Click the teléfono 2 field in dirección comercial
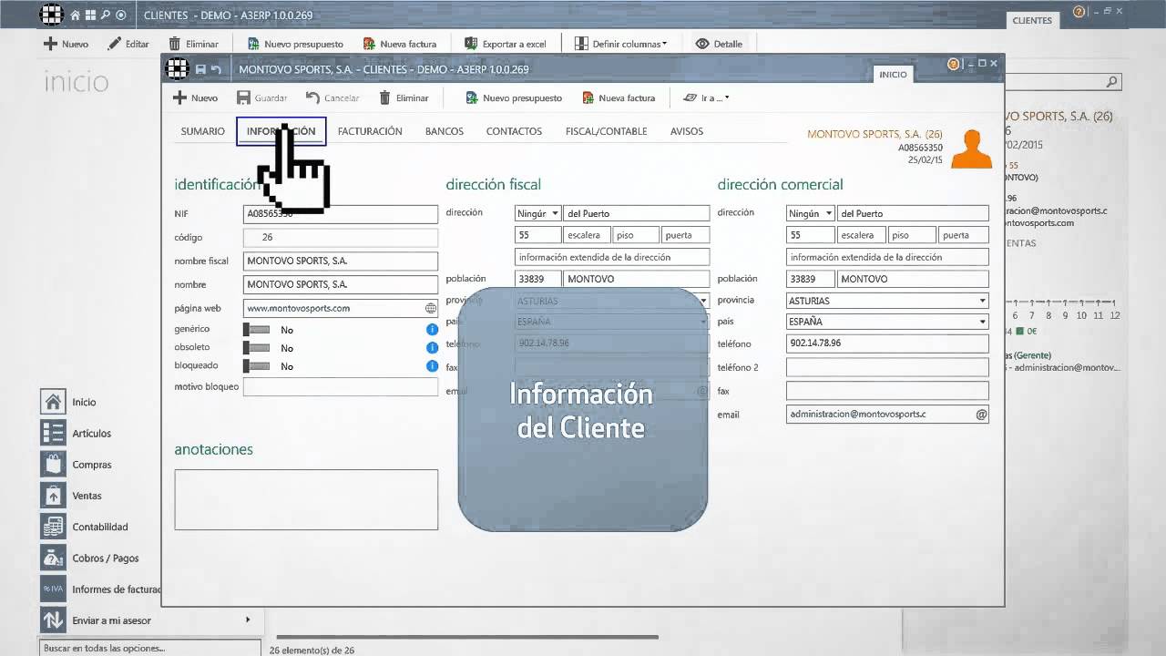Image resolution: width=1166 pixels, height=656 pixels. pos(887,367)
